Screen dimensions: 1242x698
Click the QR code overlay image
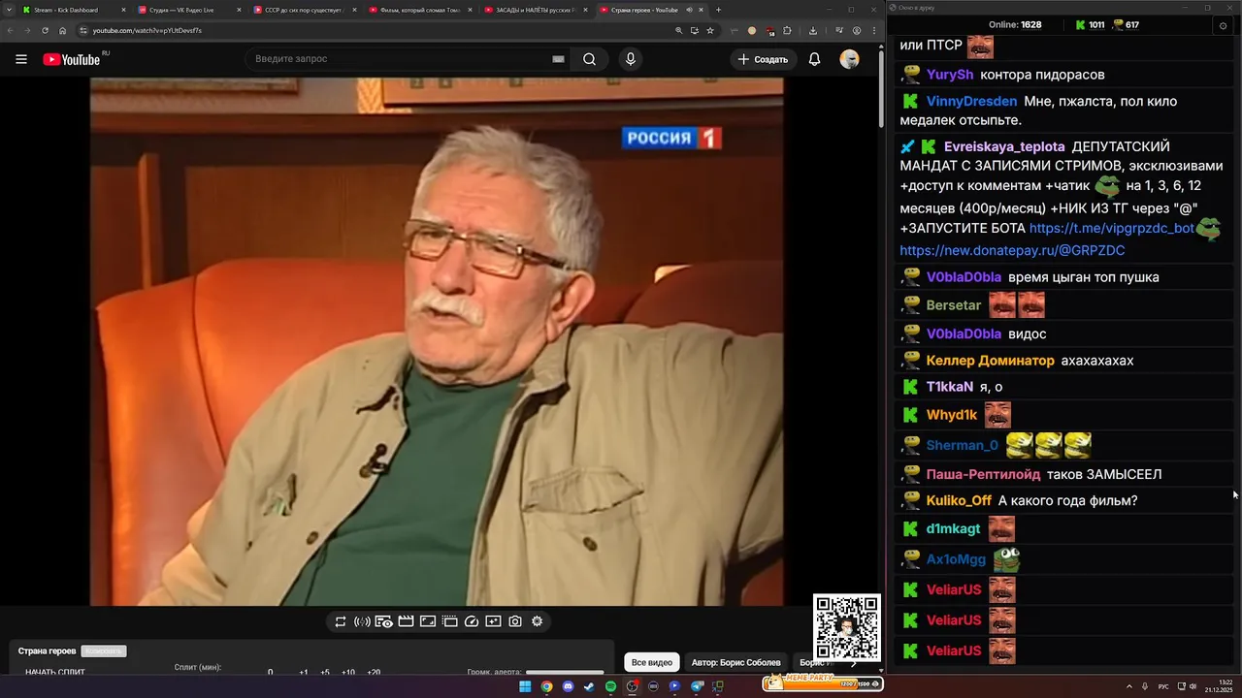point(847,627)
